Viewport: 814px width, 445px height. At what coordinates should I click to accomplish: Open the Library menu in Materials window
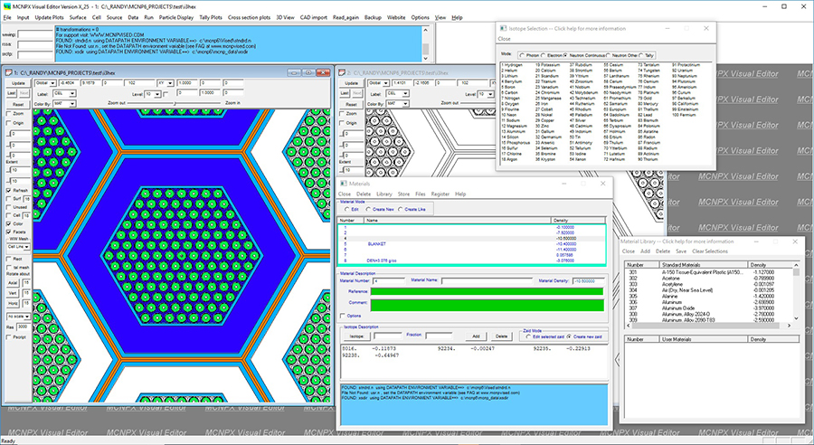click(384, 194)
